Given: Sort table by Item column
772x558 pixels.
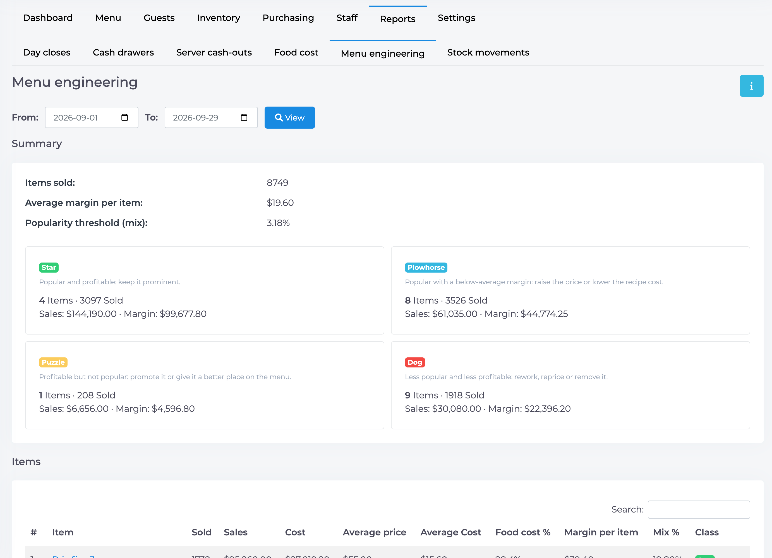Looking at the screenshot, I should (63, 532).
